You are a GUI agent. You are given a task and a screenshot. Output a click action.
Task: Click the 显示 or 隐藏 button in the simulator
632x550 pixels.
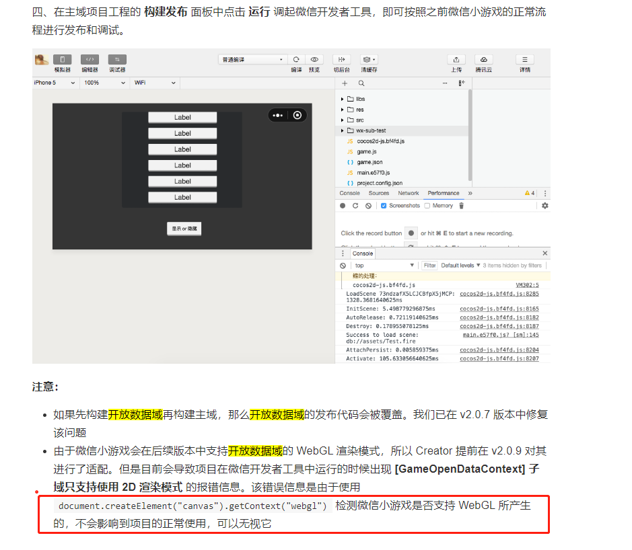(184, 229)
